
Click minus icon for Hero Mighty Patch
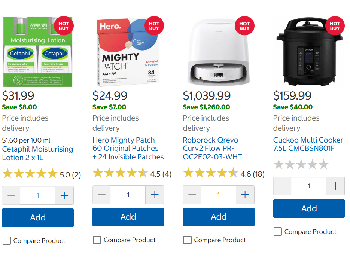point(101,195)
